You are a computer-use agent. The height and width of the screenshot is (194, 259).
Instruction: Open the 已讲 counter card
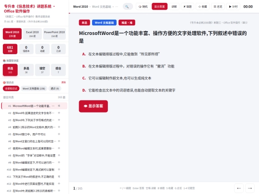click(x=59, y=49)
